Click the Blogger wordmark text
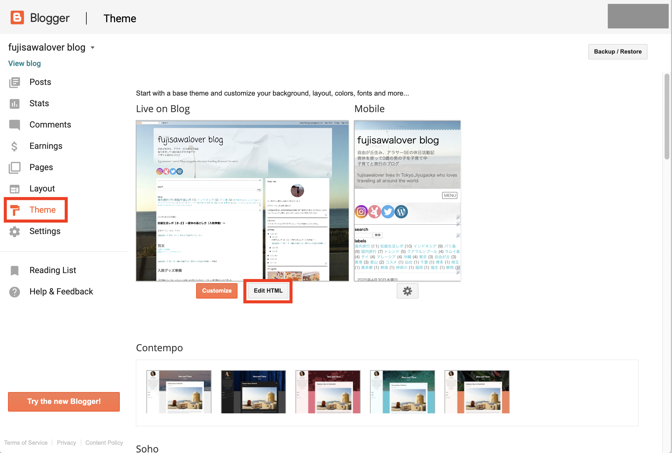 pyautogui.click(x=50, y=18)
